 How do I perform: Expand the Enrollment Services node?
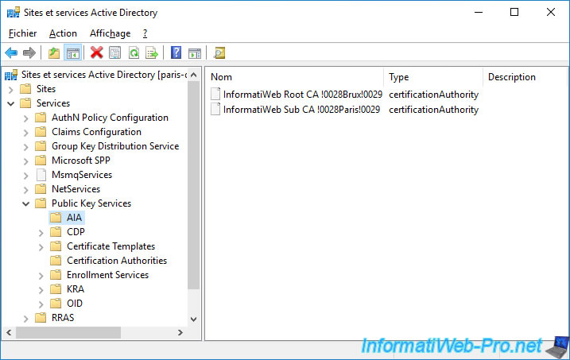tap(41, 276)
